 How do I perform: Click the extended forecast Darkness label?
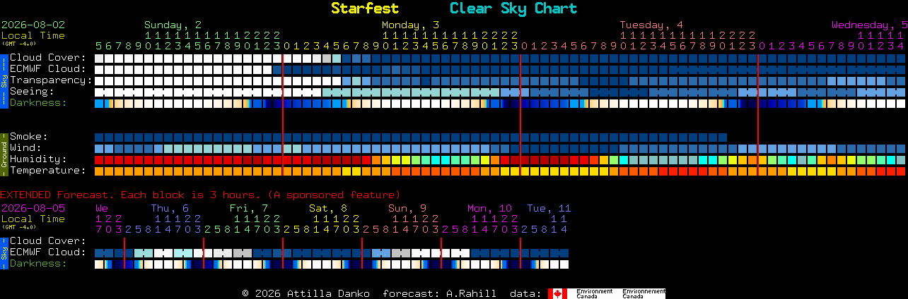click(38, 264)
